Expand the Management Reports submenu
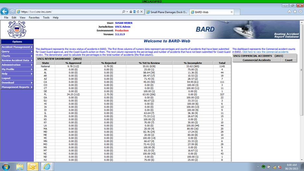Screen dimensions: 304x171 click(17, 87)
